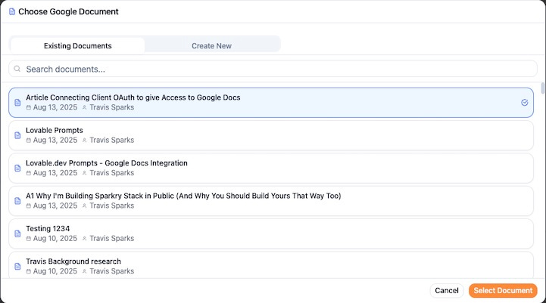546x303 pixels.
Task: Switch to the Create New tab
Action: (212, 46)
